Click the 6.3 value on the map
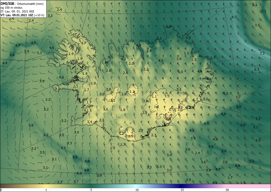The height and width of the screenshot is (192, 271). 257,69
